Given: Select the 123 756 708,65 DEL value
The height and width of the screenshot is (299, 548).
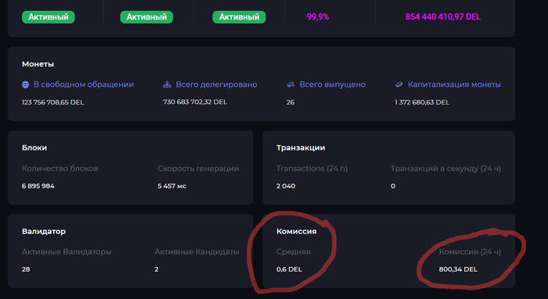Looking at the screenshot, I should pyautogui.click(x=52, y=103).
